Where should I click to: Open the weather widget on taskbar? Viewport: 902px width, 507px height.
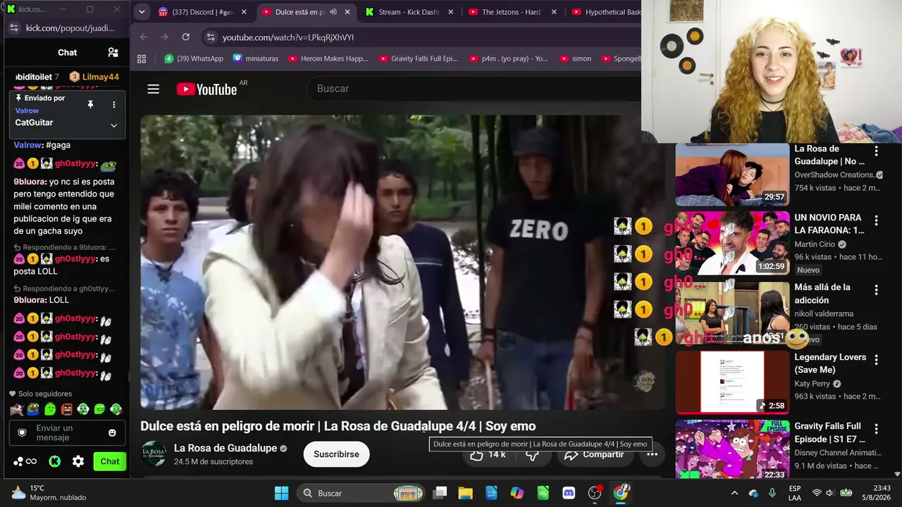pos(49,493)
